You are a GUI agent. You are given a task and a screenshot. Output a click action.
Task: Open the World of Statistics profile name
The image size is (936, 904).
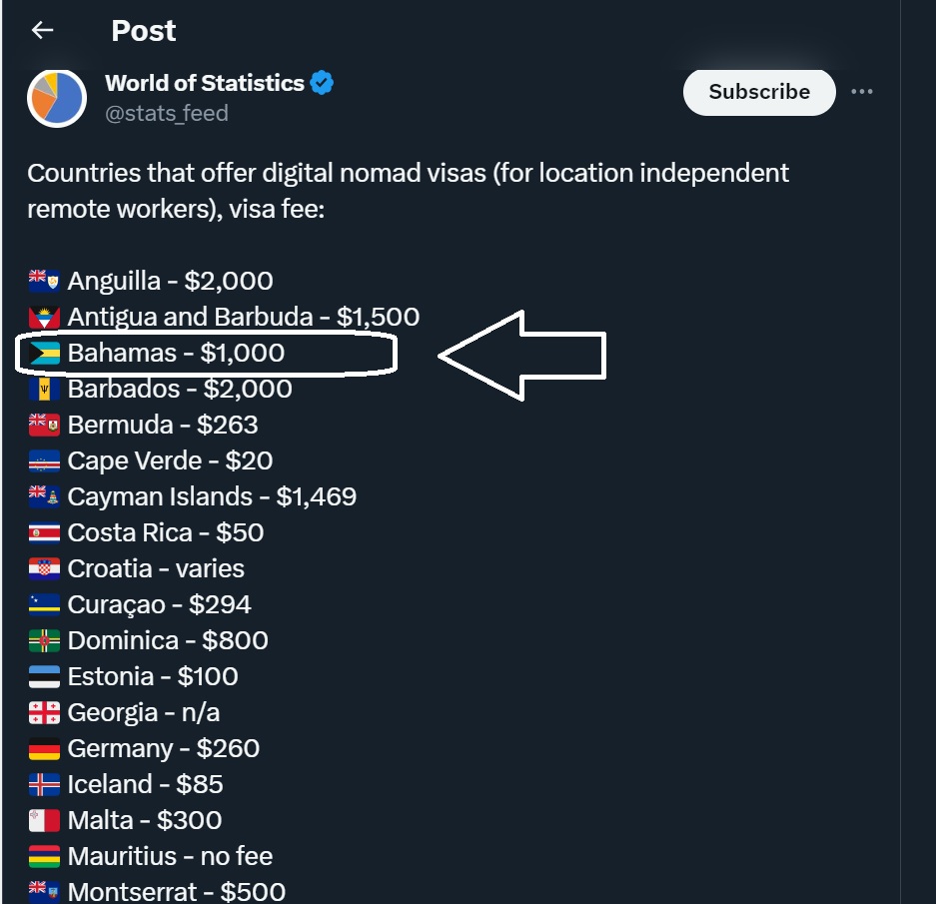pos(205,83)
